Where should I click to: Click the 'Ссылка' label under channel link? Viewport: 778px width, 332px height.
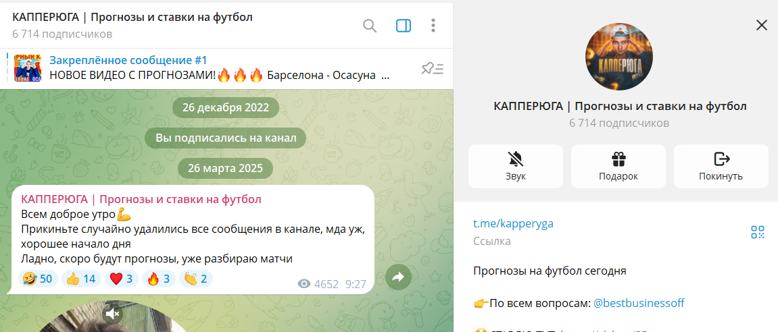point(491,242)
